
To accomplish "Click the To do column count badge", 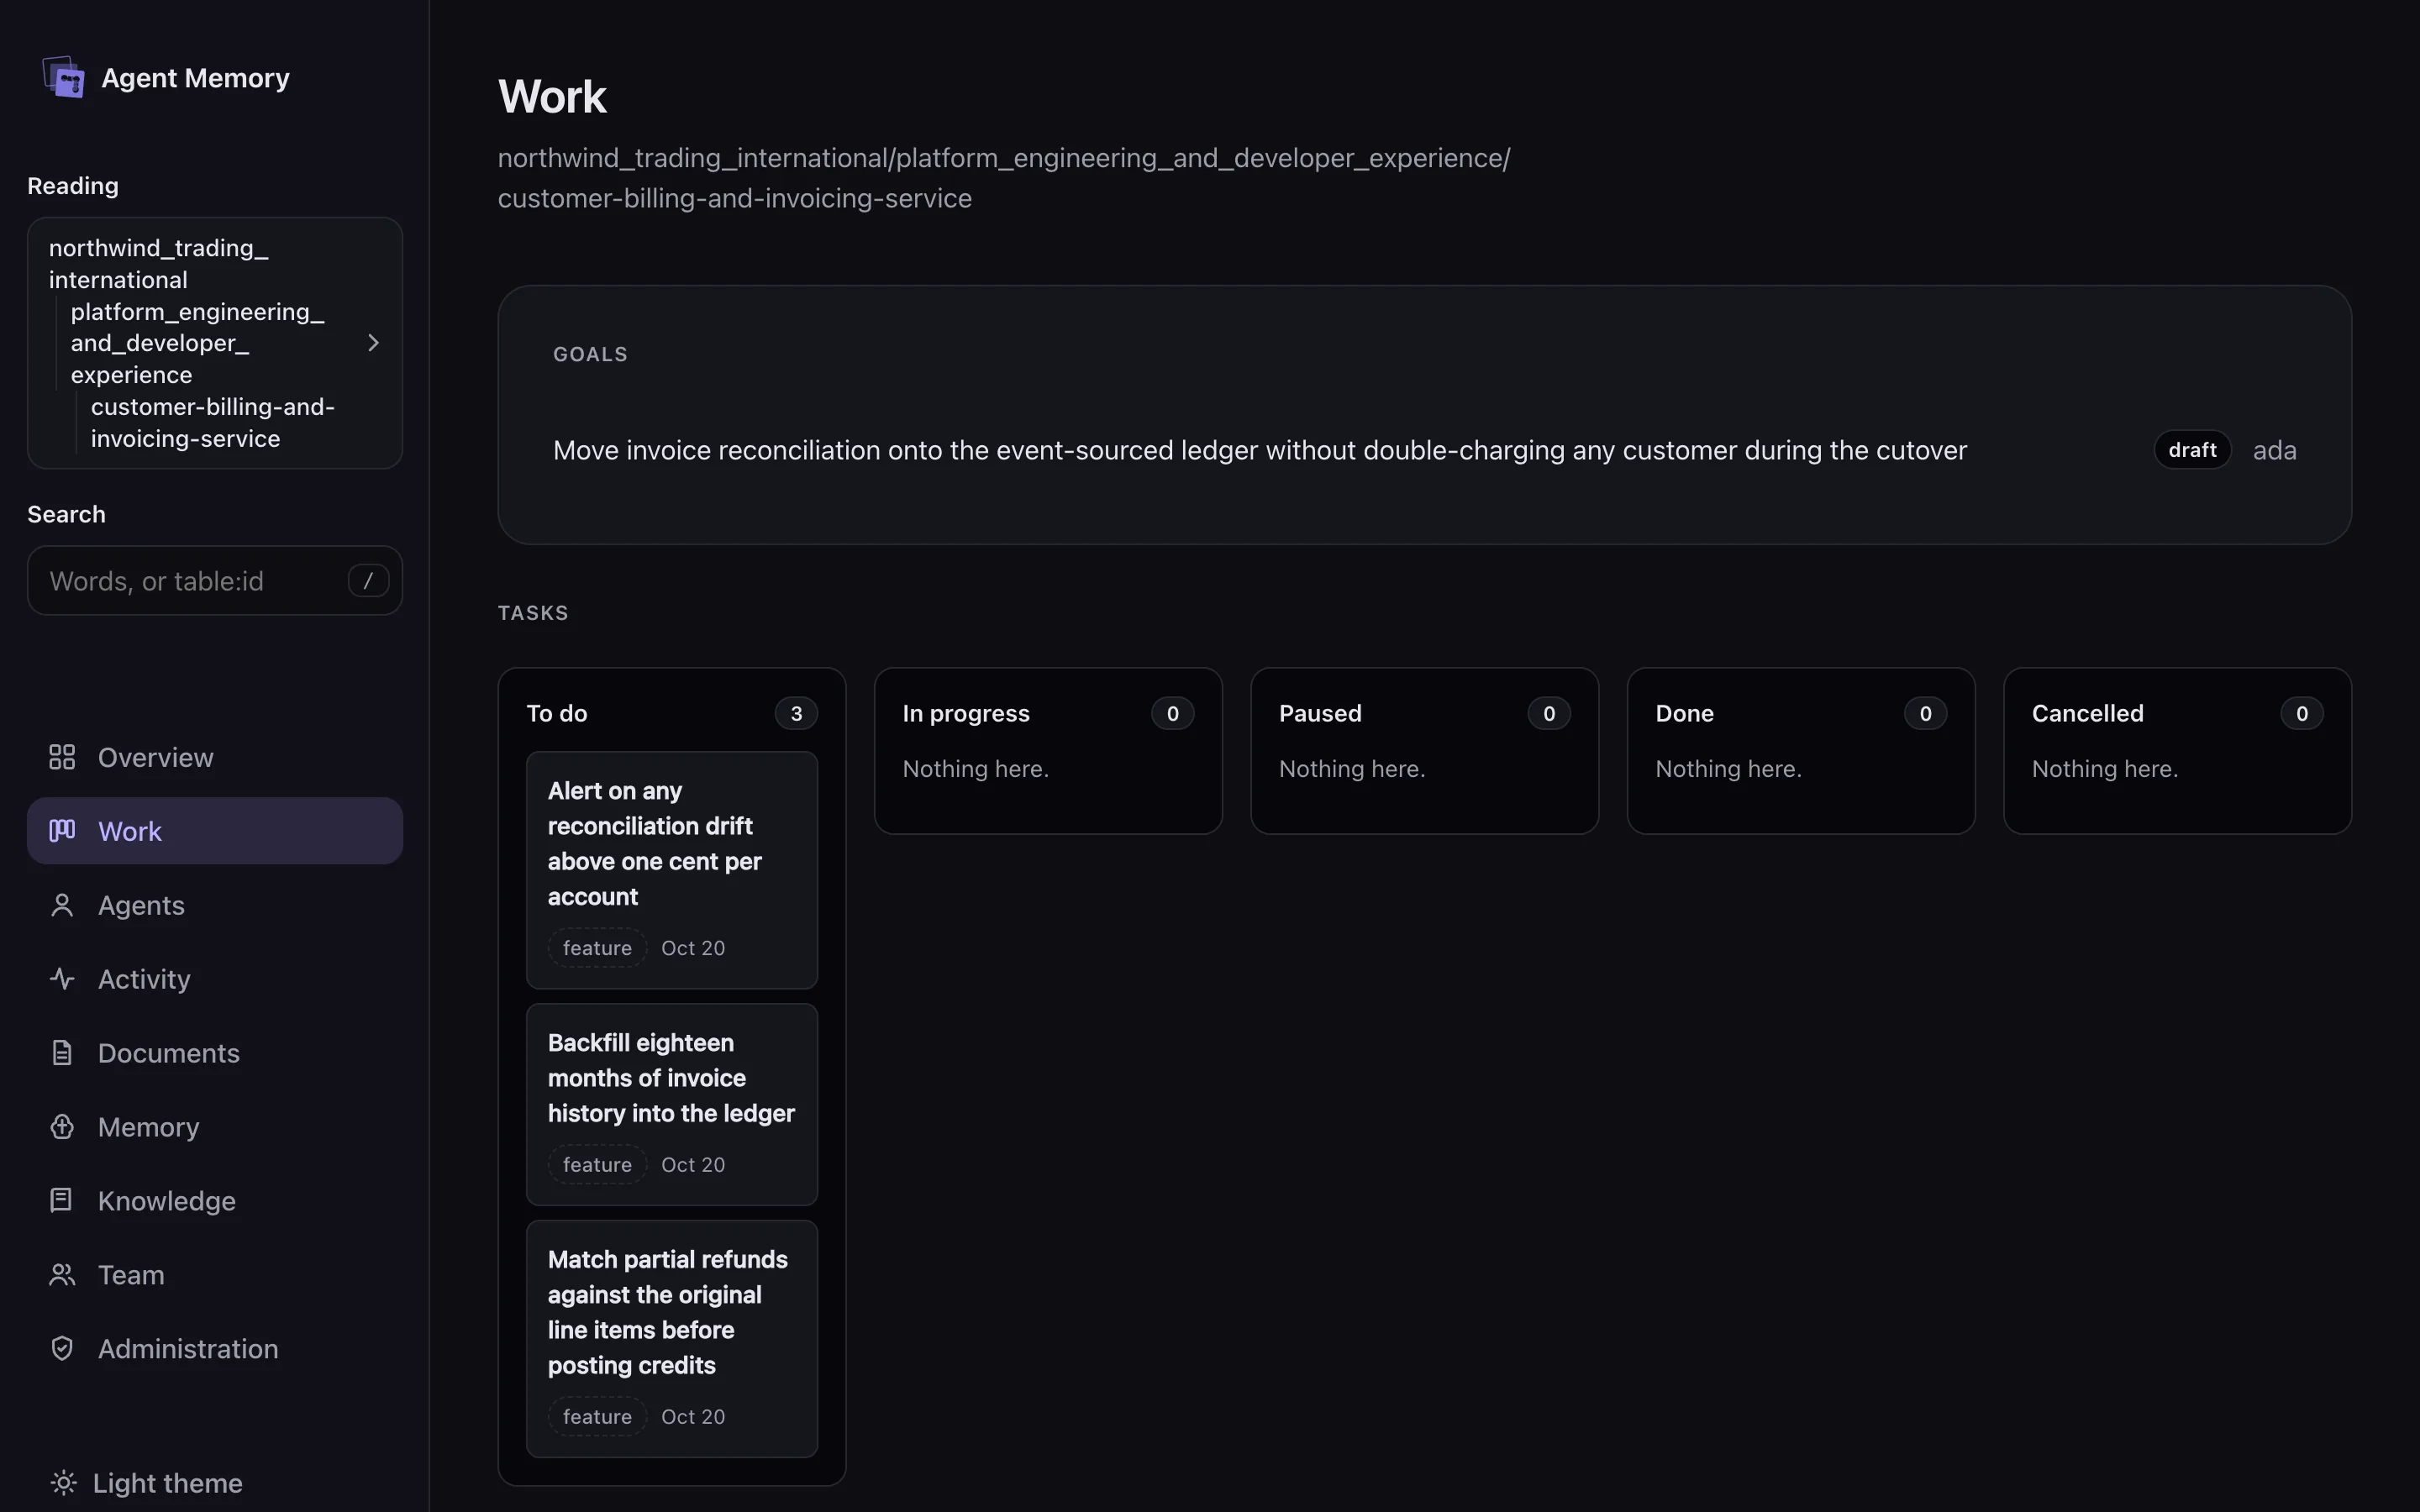I will pos(796,714).
